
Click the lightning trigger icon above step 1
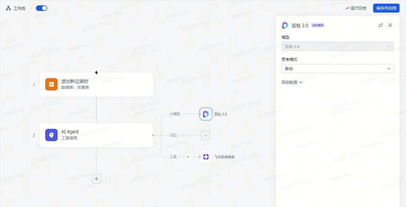(96, 72)
